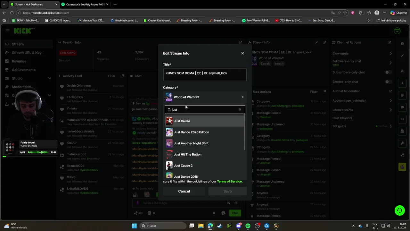Image resolution: width=410 pixels, height=231 pixels.
Task: Open the Terms of Service link
Action: 230,181
